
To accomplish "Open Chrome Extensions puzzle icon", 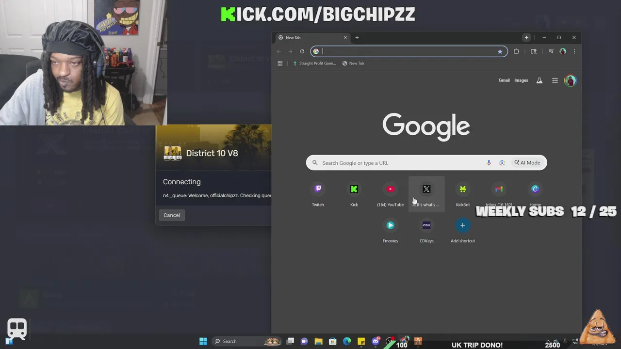I will coord(516,51).
